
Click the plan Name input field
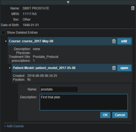tap(59, 89)
